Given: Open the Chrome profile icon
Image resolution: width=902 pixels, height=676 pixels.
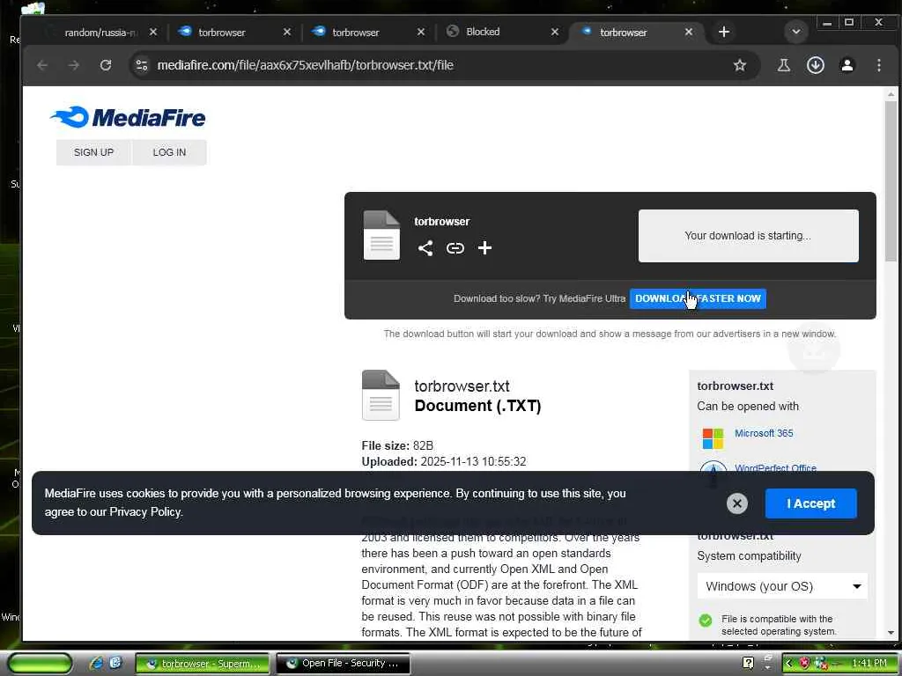Looking at the screenshot, I should click(x=847, y=65).
